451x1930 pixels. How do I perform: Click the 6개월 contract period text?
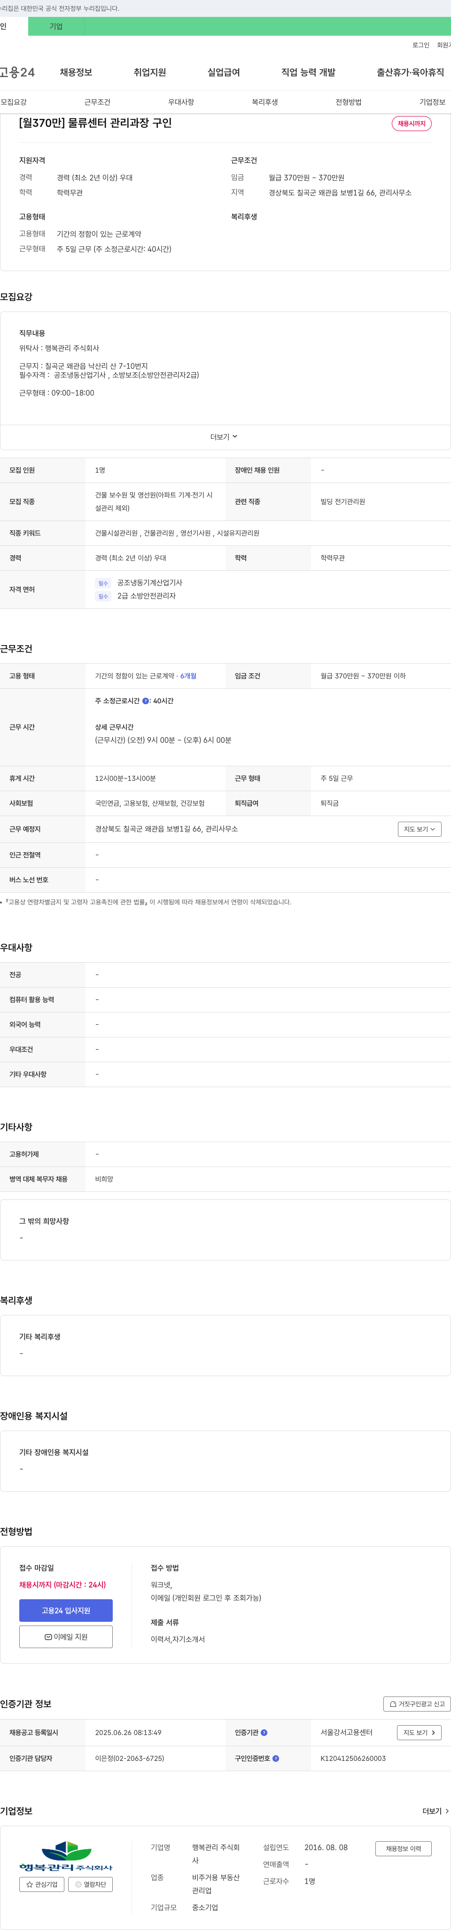click(x=188, y=676)
